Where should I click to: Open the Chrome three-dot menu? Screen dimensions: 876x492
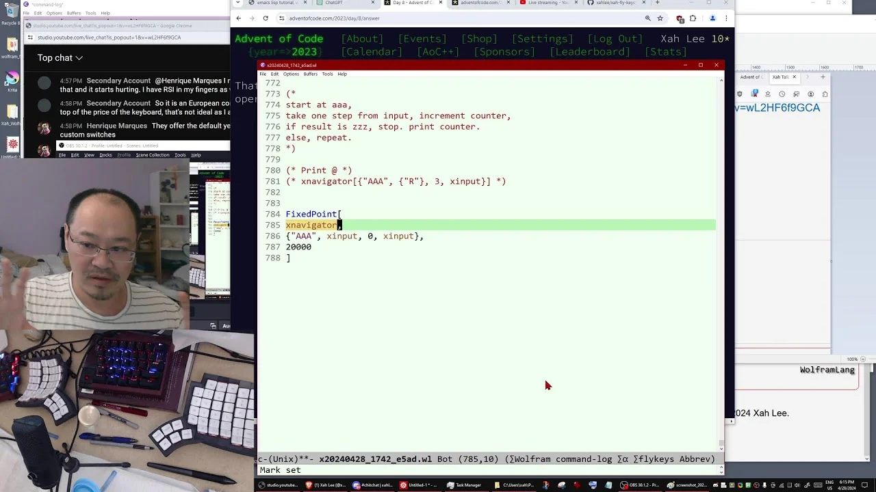tap(726, 18)
